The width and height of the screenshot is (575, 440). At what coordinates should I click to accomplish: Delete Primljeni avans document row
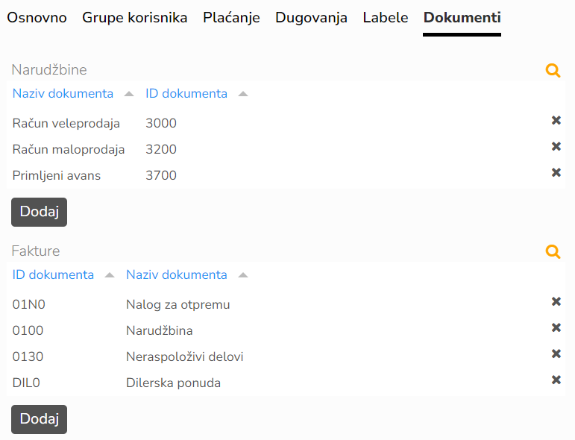pos(556,172)
